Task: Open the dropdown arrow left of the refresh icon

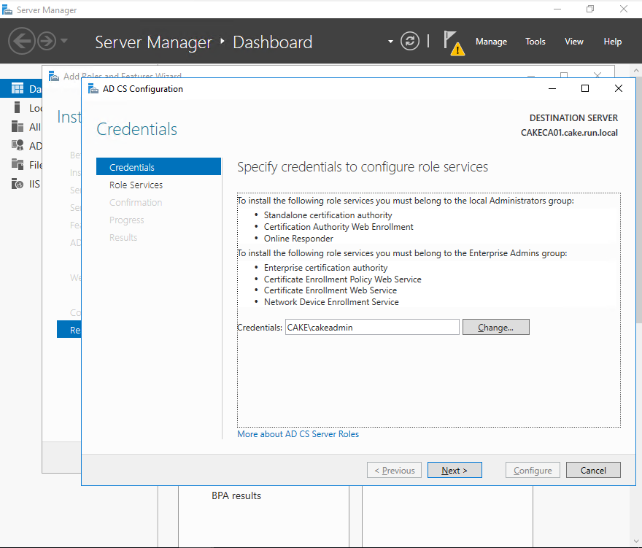Action: (390, 42)
